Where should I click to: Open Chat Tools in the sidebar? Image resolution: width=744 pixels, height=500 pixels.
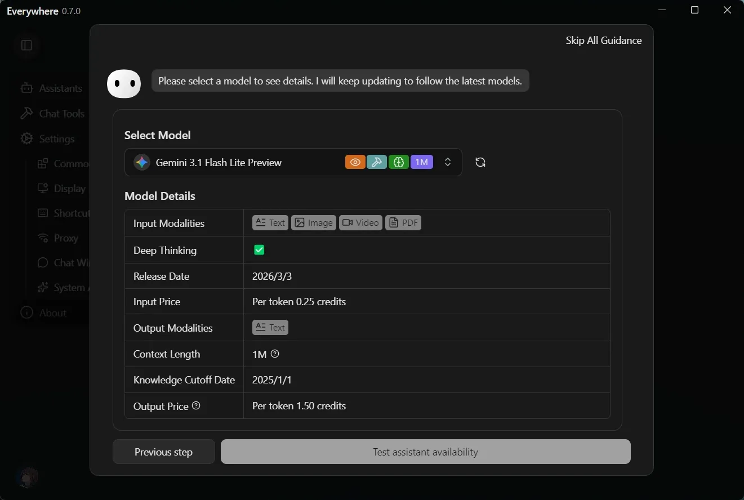pos(52,114)
